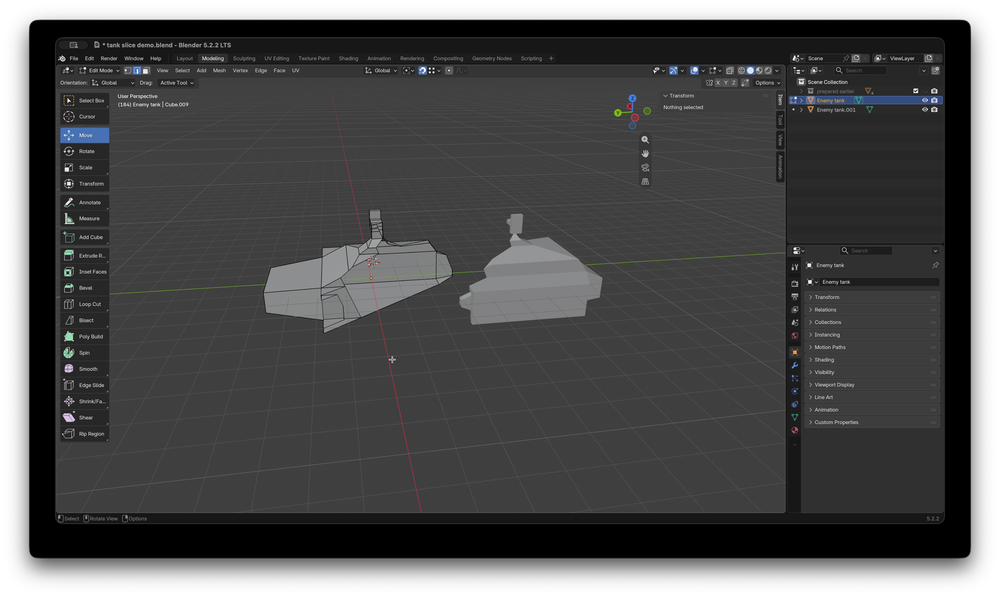Expand the Relations panel
Image resolution: width=1000 pixels, height=597 pixels.
pyautogui.click(x=872, y=310)
